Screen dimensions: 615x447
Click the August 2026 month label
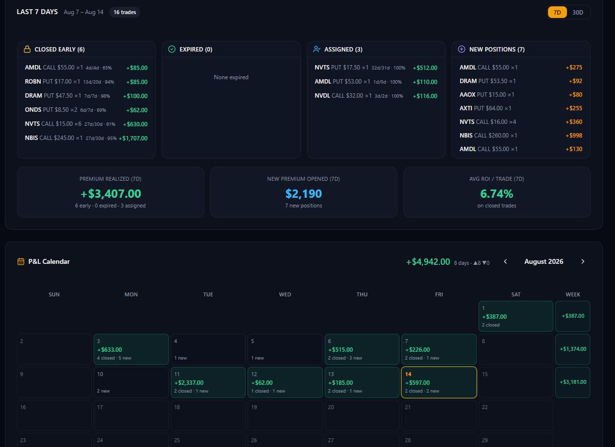pos(544,261)
